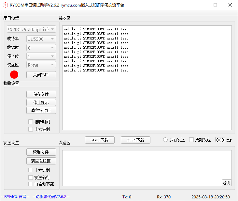Image resolution: width=238 pixels, height=201 pixels.
Task: Minimize the RYCOM window
Action: [x=201, y=5]
